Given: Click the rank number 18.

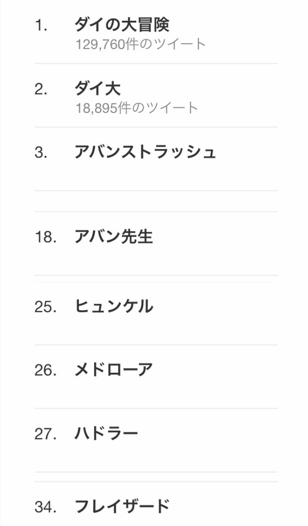Looking at the screenshot, I should click(x=46, y=237).
